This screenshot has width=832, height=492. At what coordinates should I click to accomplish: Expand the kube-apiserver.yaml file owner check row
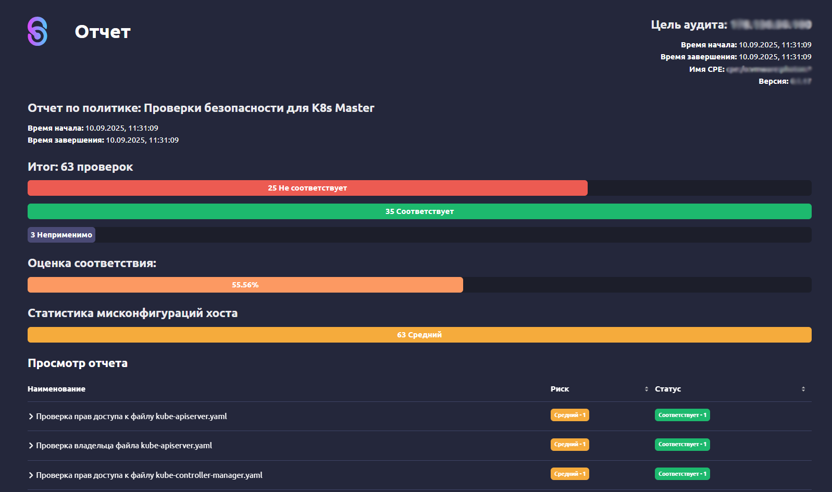coord(31,446)
